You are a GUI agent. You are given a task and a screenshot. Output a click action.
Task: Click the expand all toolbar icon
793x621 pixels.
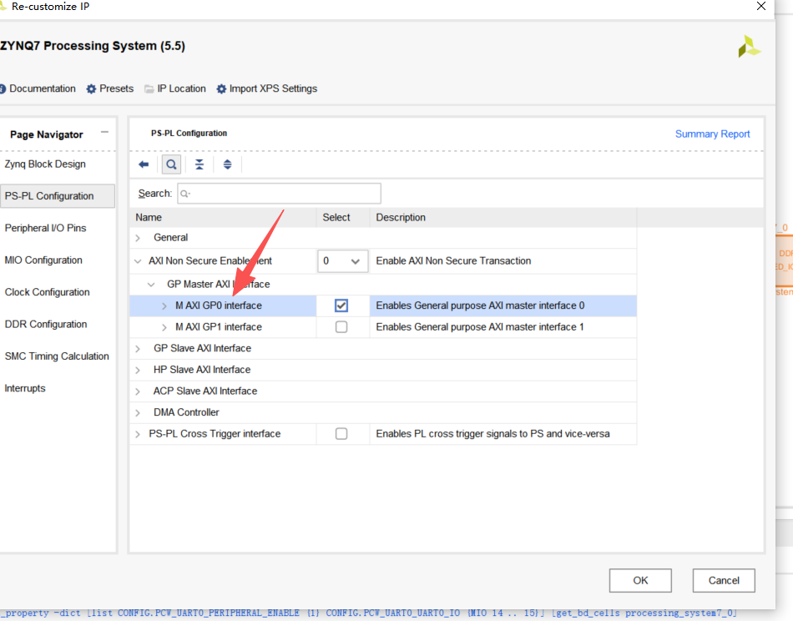(x=228, y=164)
